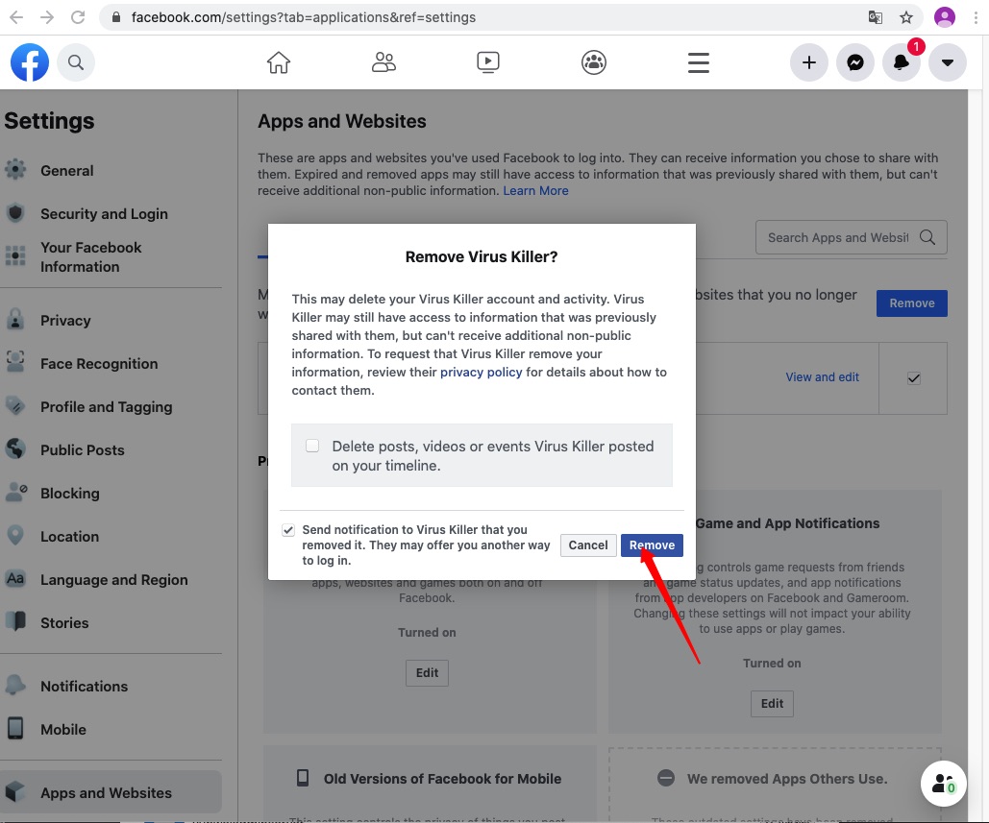The width and height of the screenshot is (989, 823).
Task: Go to the Home feed icon
Action: coord(278,62)
